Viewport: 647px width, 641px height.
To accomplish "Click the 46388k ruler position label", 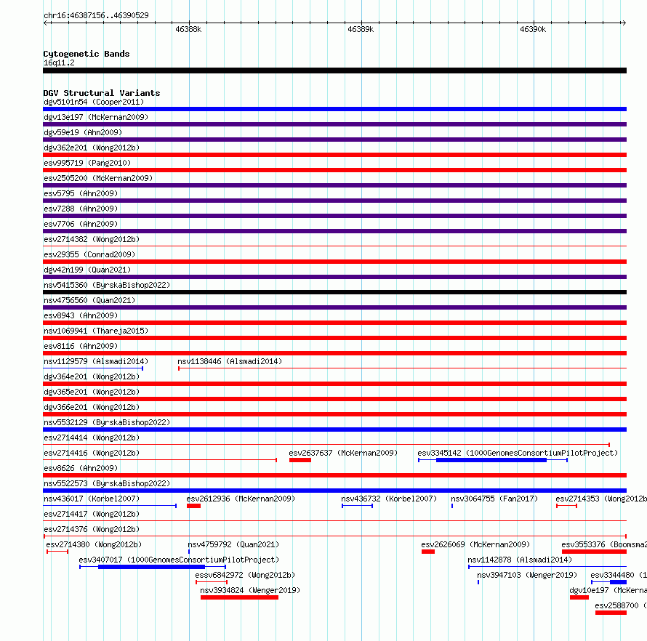I will click(188, 29).
